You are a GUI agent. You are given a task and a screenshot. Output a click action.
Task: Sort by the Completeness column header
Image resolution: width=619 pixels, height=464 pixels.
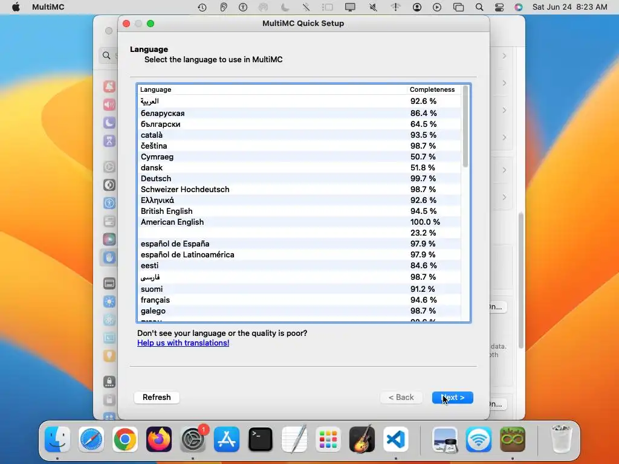433,89
